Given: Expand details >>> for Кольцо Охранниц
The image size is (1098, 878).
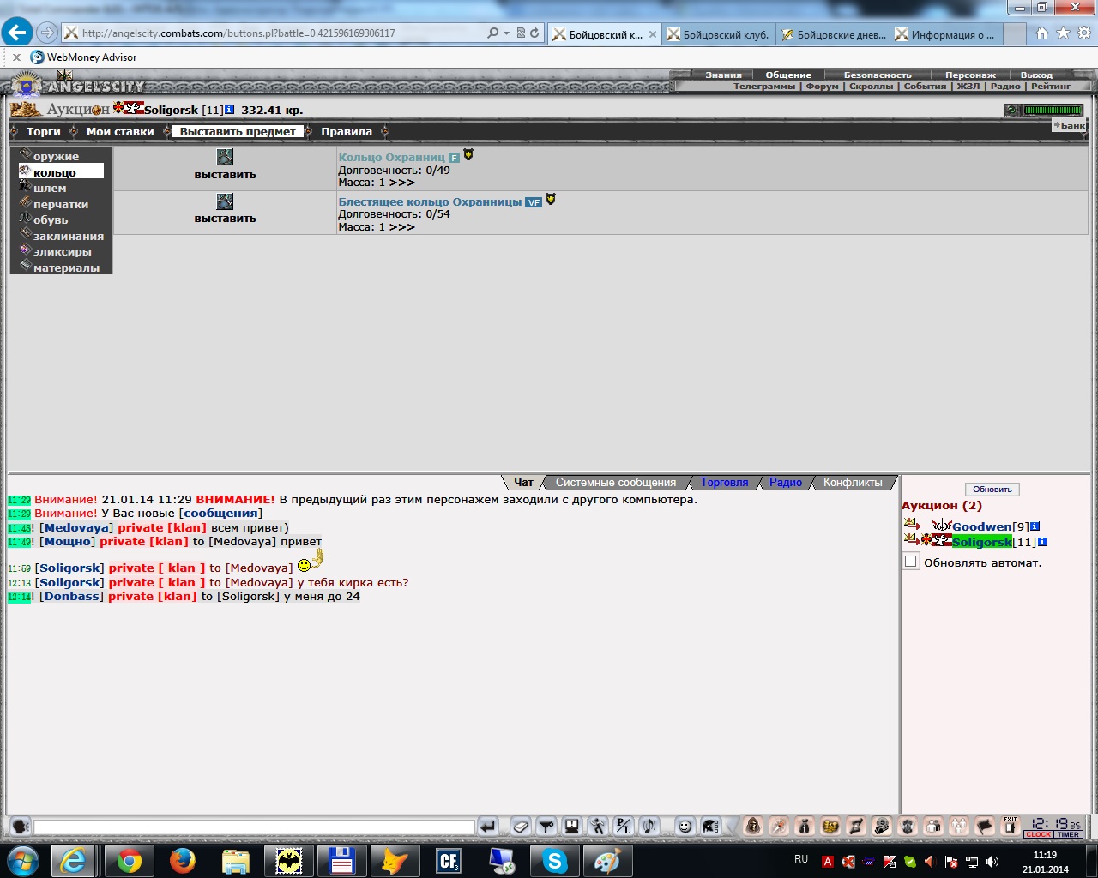Looking at the screenshot, I should click(401, 183).
